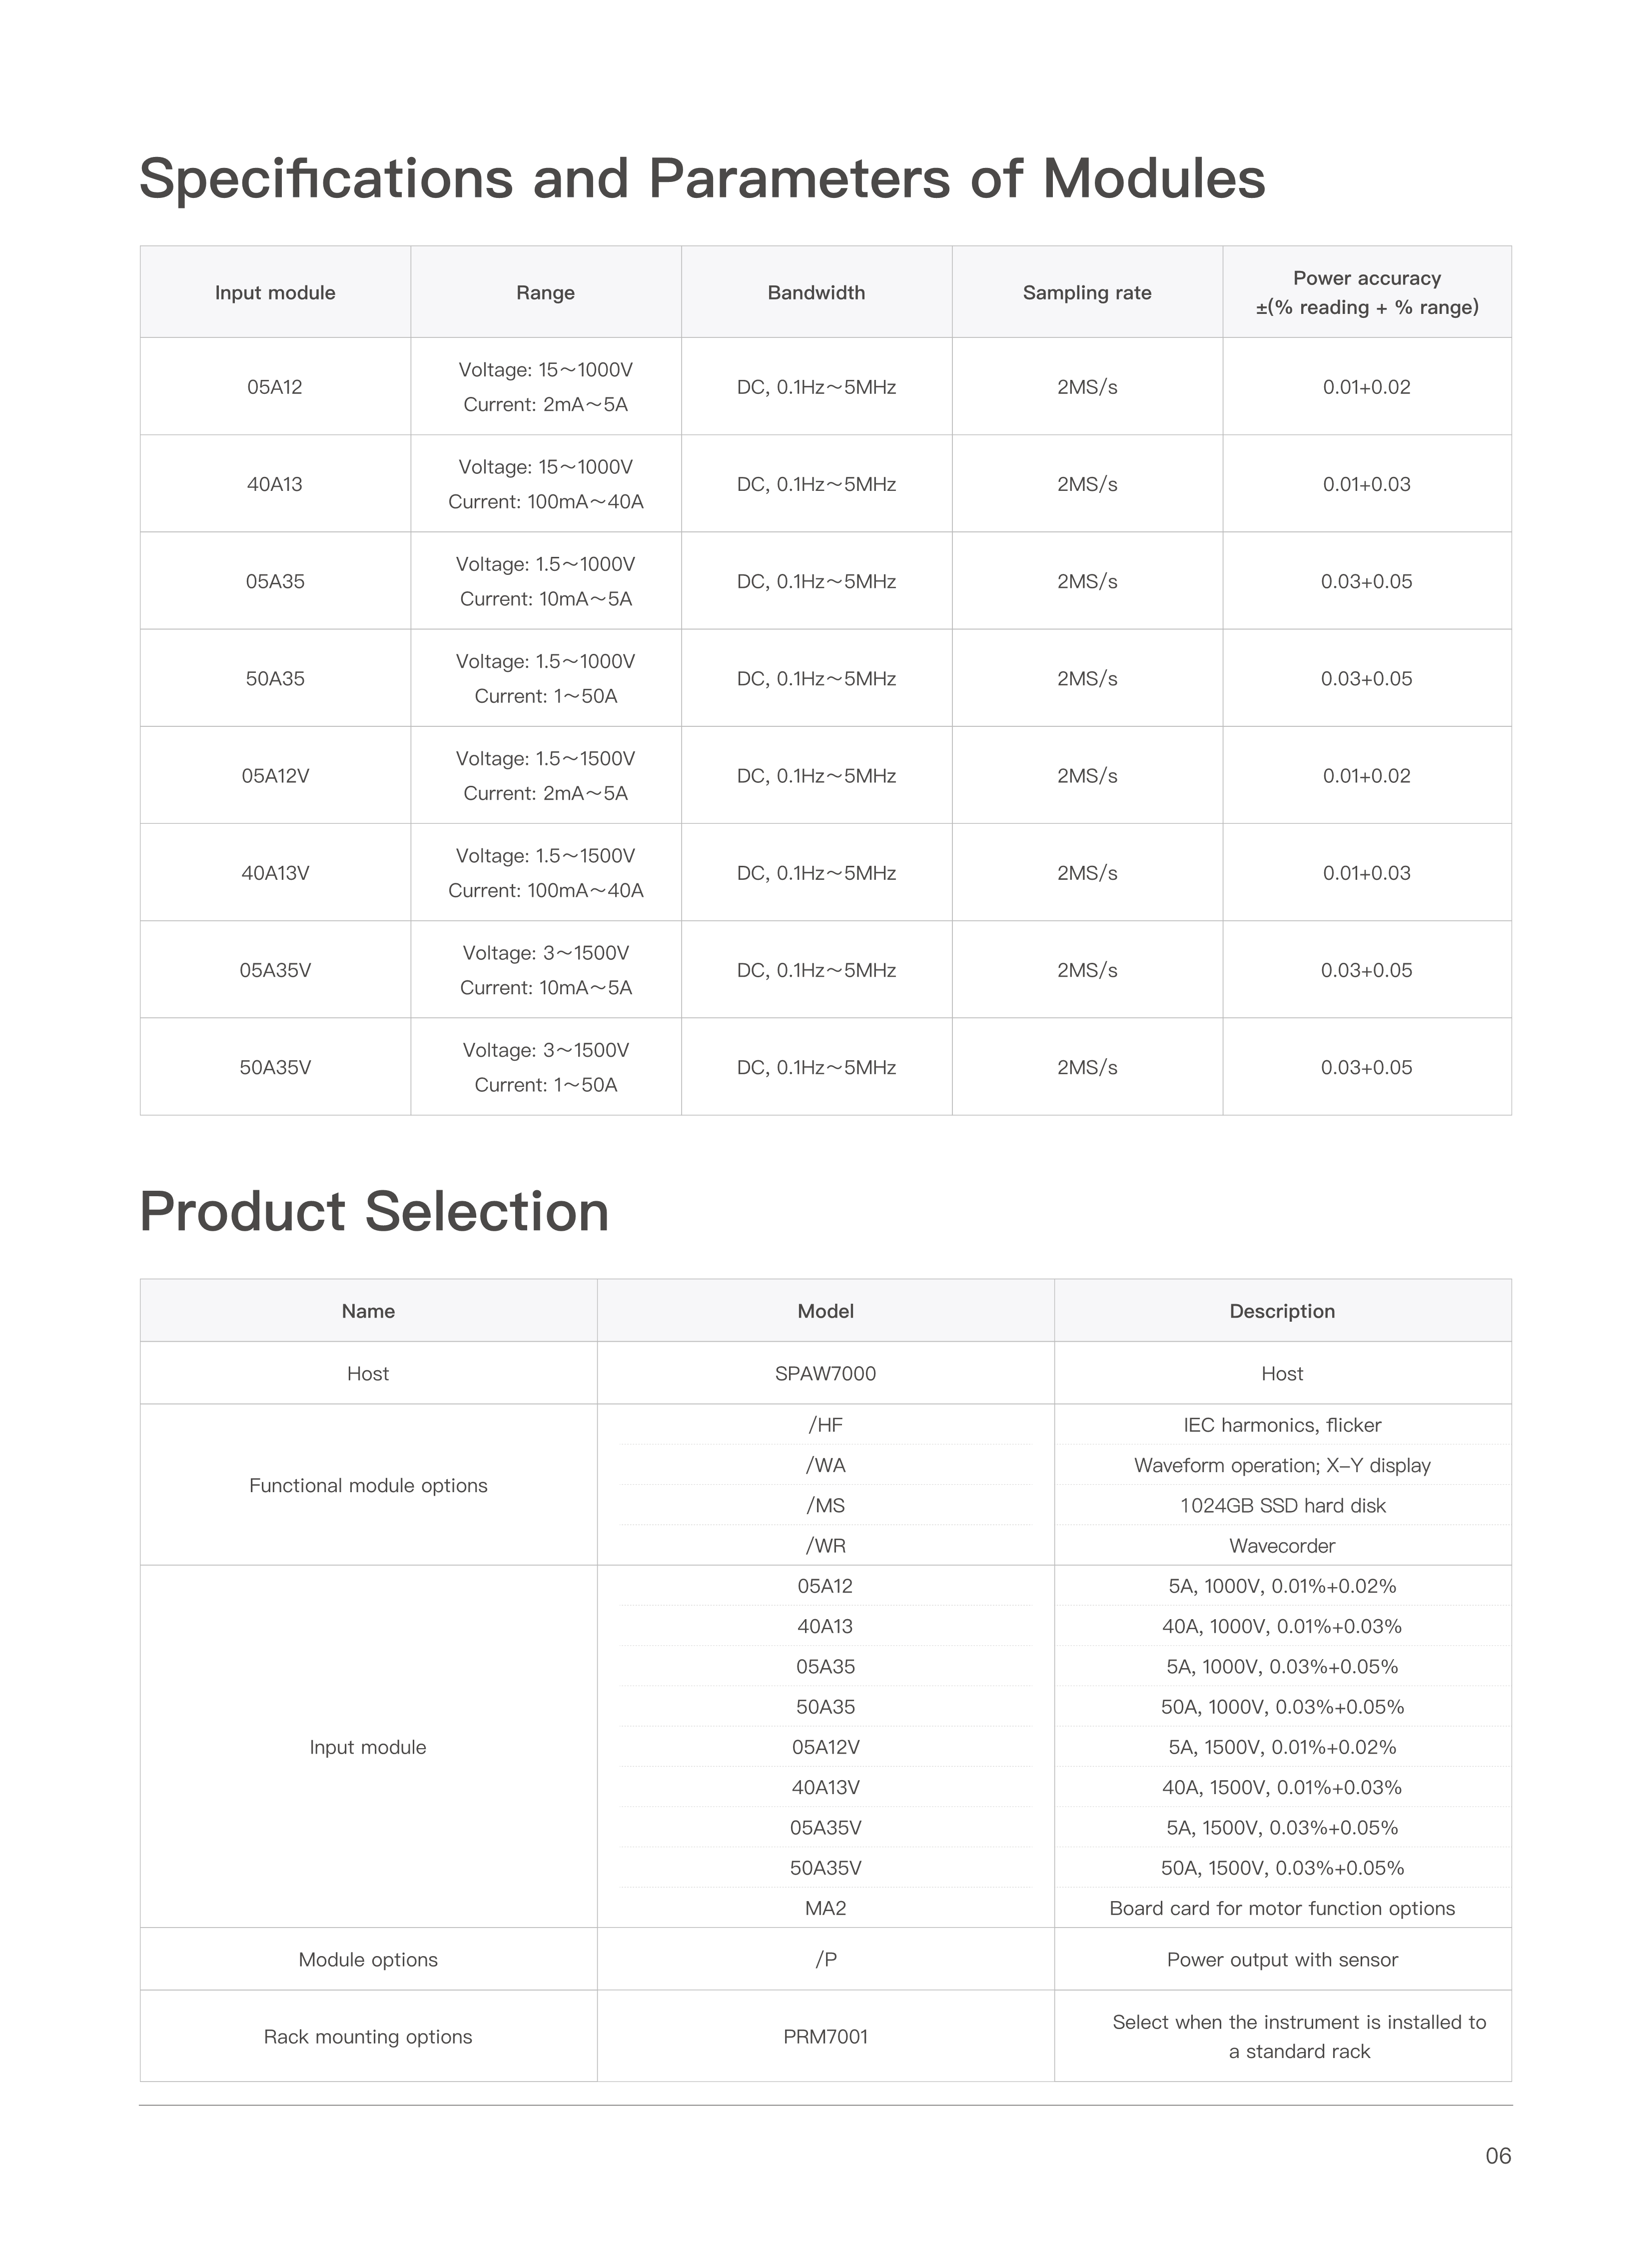Click the 'Product Selection' heading

click(x=374, y=1212)
